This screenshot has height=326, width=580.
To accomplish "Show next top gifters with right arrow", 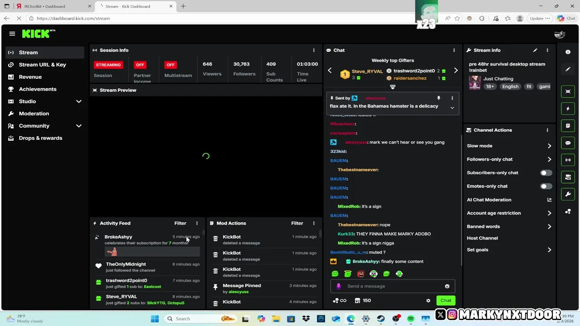I will tap(456, 71).
